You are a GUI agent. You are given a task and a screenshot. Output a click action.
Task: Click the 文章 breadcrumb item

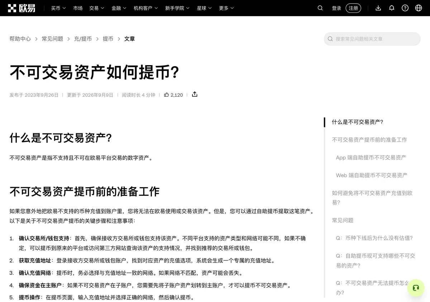click(x=129, y=39)
